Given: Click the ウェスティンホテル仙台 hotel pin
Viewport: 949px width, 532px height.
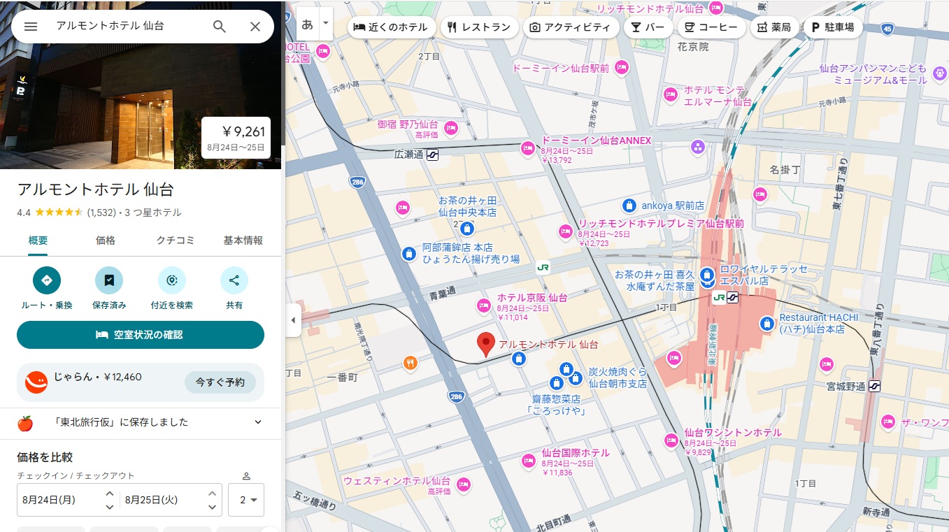Looking at the screenshot, I should [x=463, y=484].
